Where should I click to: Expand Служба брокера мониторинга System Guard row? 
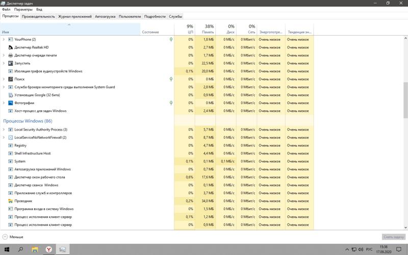(x=4, y=87)
